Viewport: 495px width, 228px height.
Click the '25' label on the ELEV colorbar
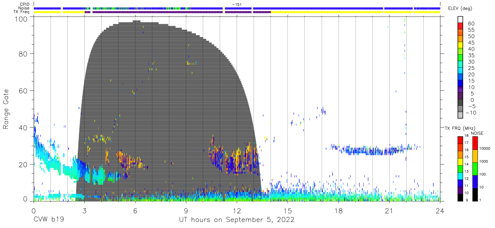pyautogui.click(x=471, y=68)
